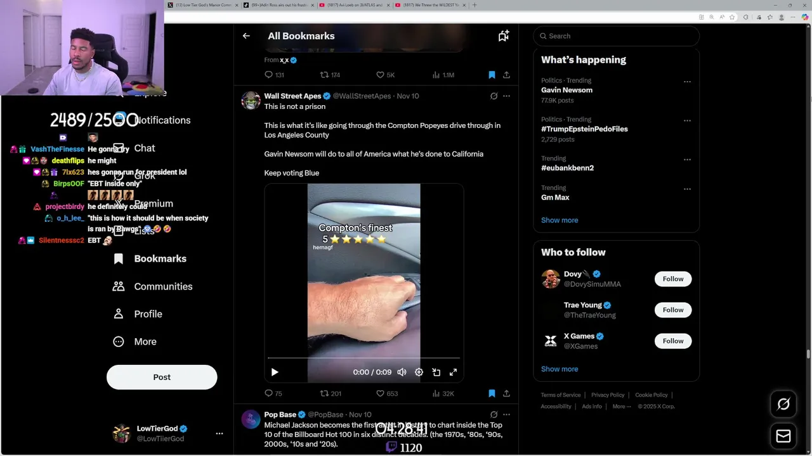The width and height of the screenshot is (812, 456).
Task: View analytics for the 32K views post
Action: [x=443, y=393]
